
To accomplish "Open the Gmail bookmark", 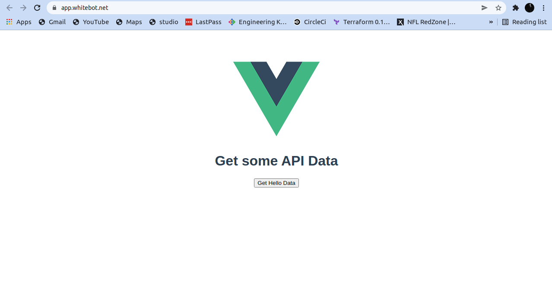I will tap(52, 22).
